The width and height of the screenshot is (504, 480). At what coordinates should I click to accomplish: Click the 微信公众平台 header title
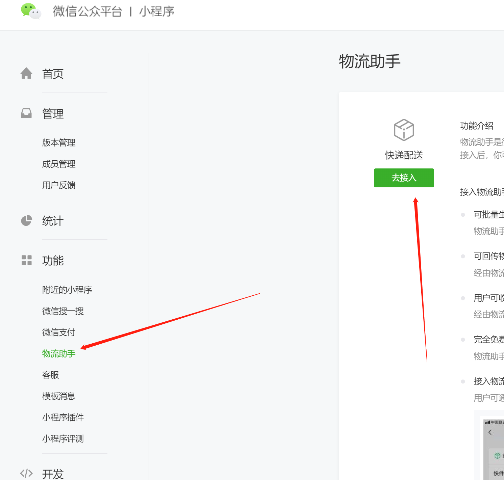[x=87, y=11]
